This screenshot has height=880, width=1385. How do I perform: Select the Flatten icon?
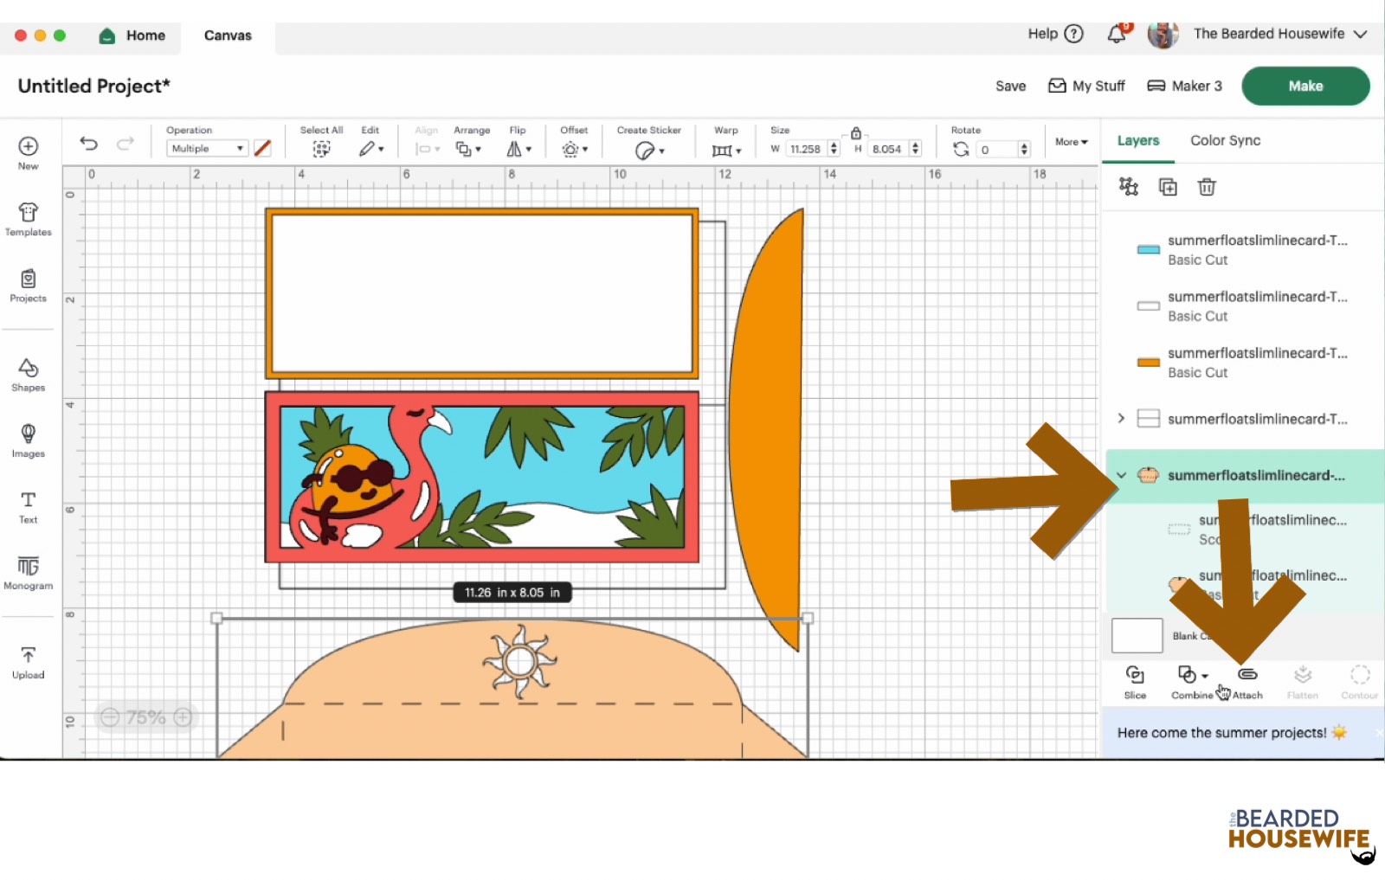pos(1302,680)
